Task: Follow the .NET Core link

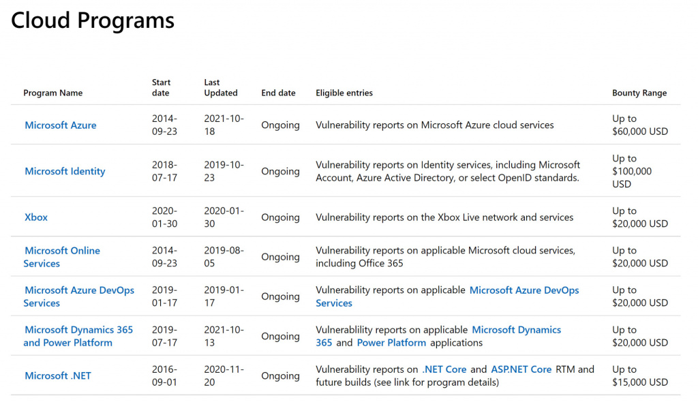Action: coord(444,369)
